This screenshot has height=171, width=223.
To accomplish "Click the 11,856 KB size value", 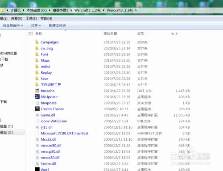I will pos(182,115).
